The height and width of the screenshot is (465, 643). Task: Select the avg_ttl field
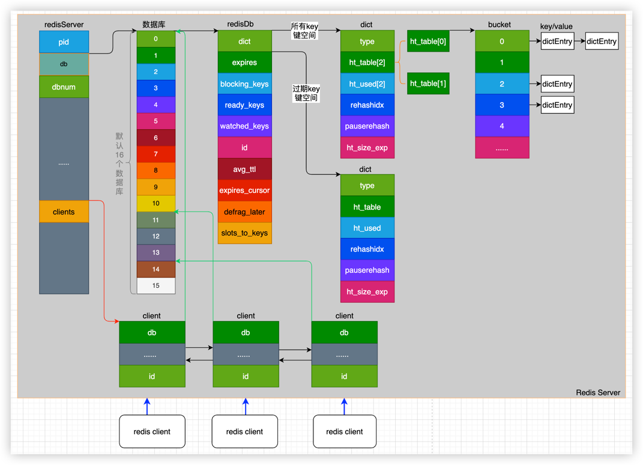[244, 169]
